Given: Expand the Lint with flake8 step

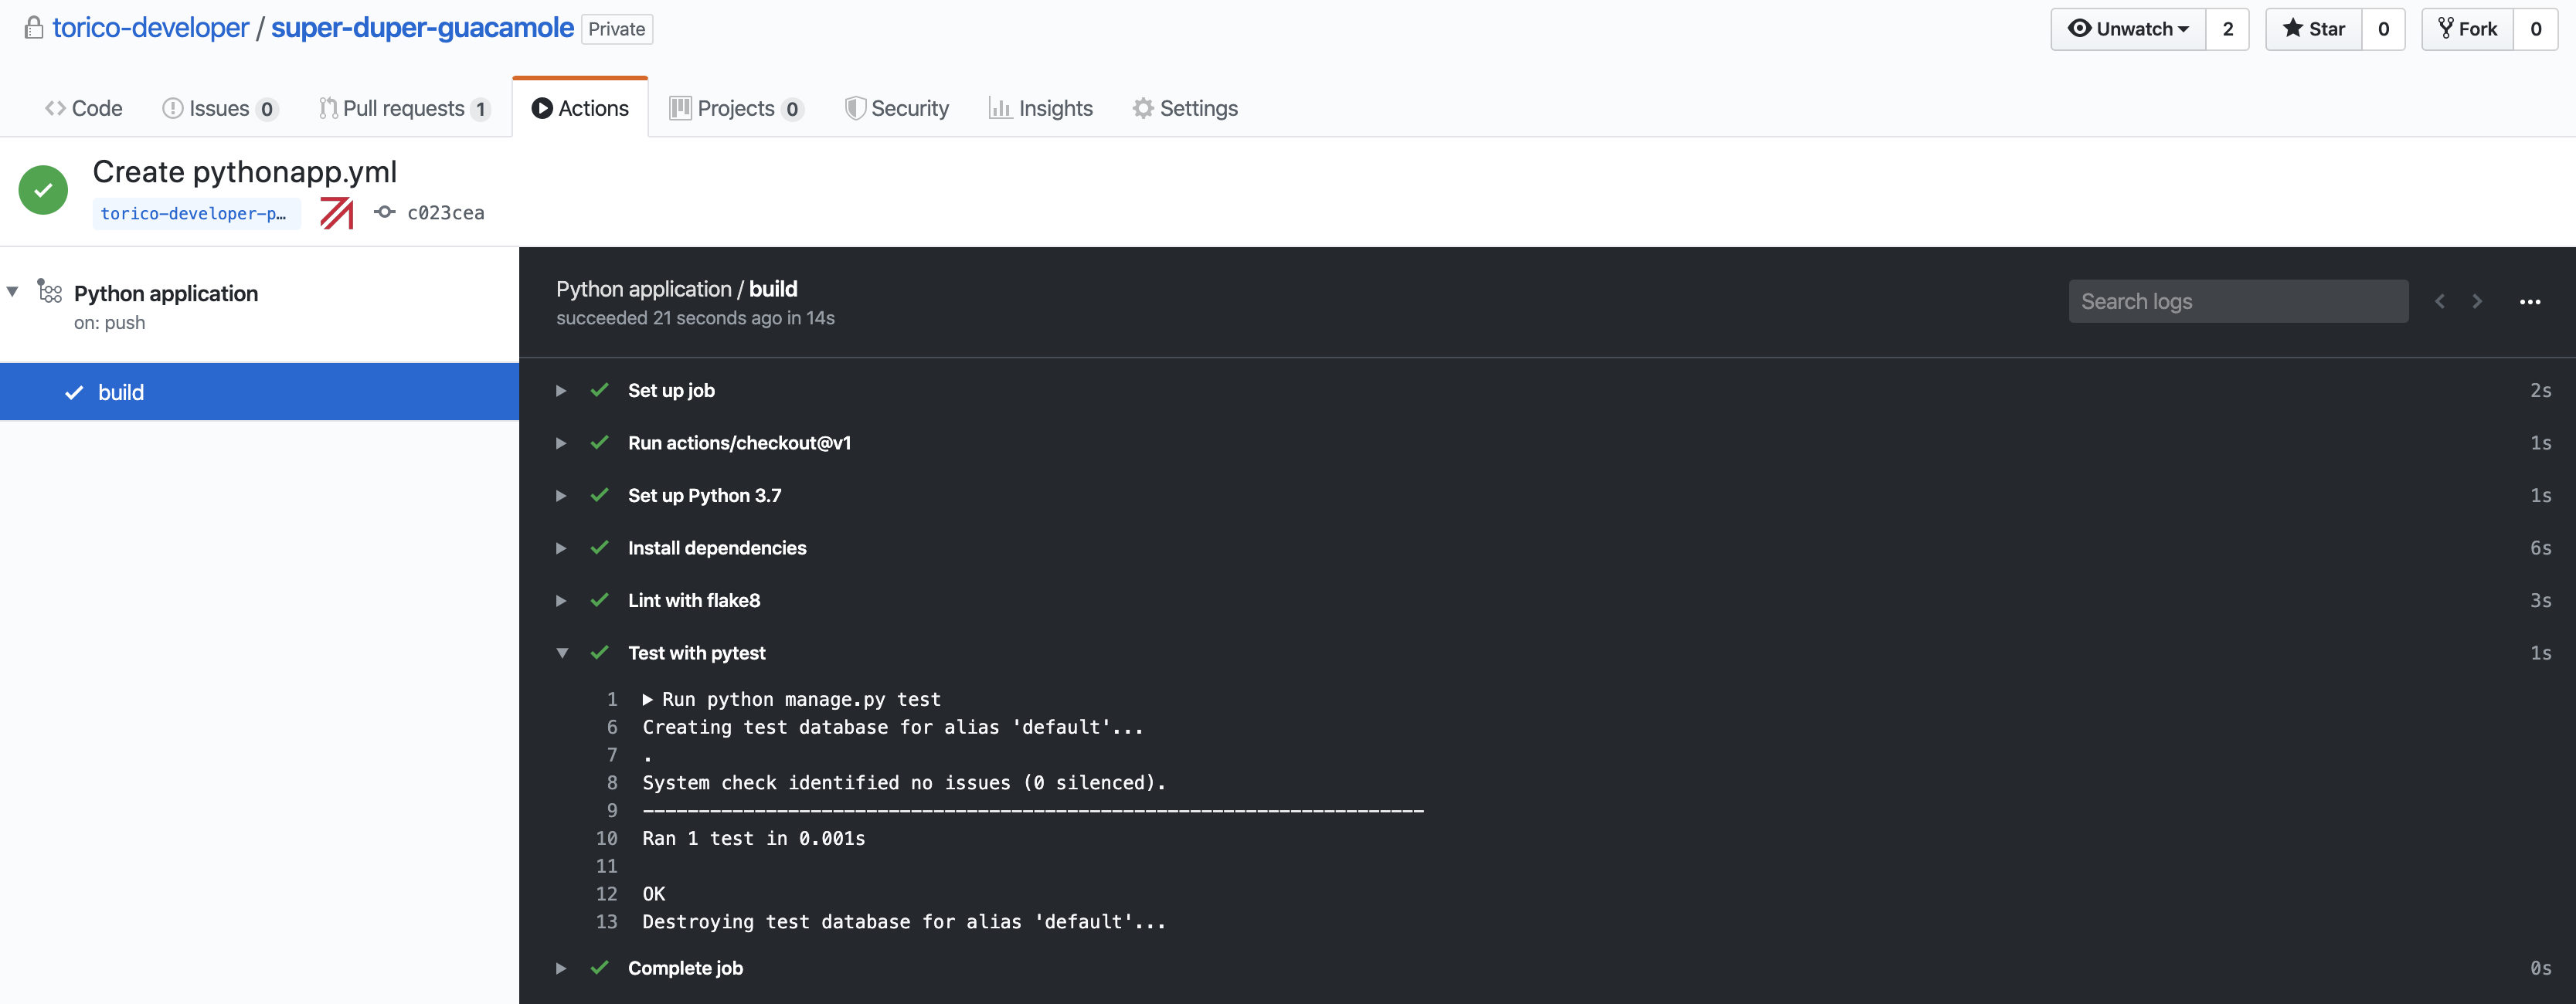Looking at the screenshot, I should (x=561, y=601).
